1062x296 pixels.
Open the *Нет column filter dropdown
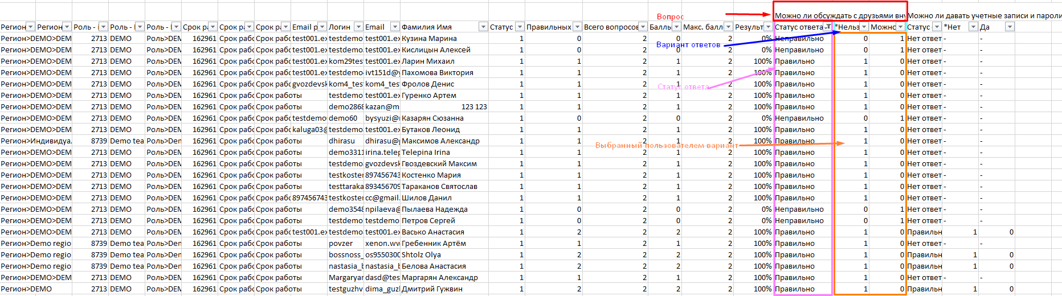(x=973, y=27)
